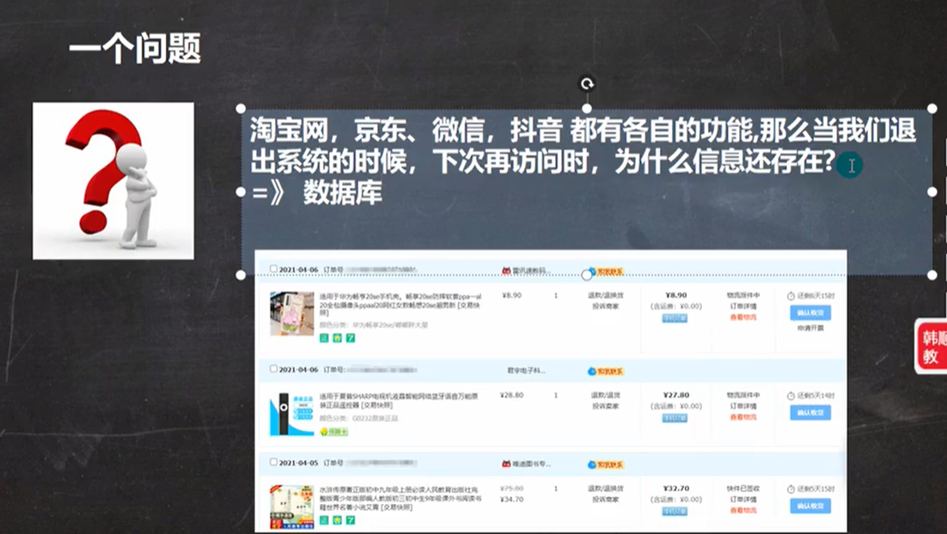Click the green 7-day return badge under the phone case
This screenshot has height=534, width=947.
[351, 338]
